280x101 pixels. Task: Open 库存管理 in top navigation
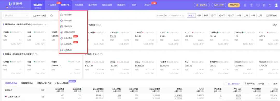79,5
